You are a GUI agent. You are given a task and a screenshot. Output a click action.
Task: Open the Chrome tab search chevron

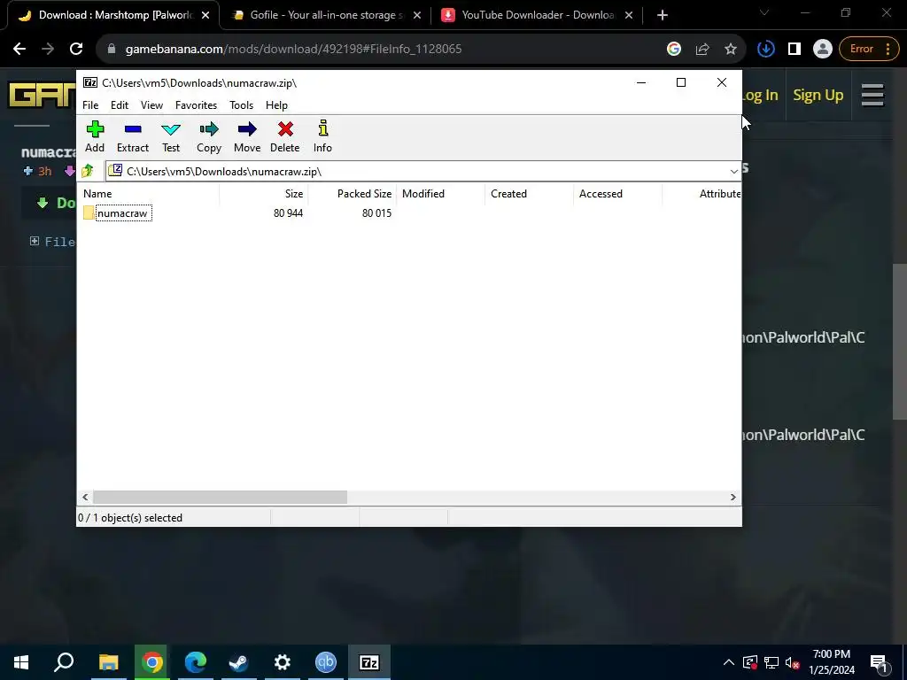click(764, 12)
